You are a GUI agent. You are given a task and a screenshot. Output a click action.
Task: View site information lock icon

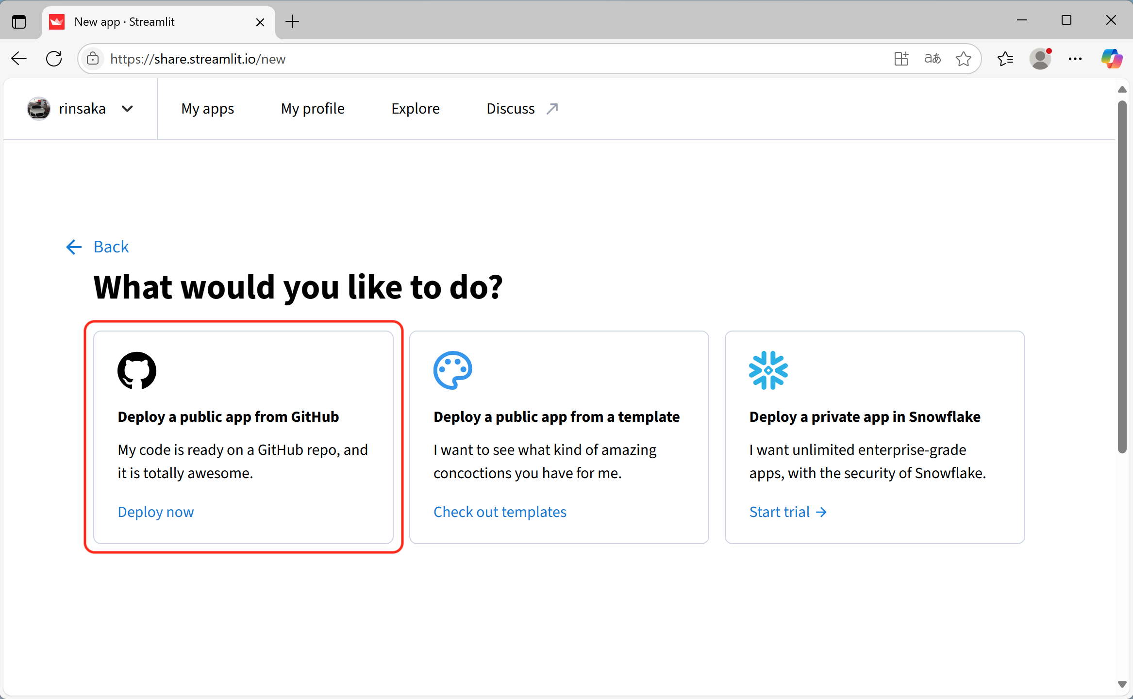(93, 59)
